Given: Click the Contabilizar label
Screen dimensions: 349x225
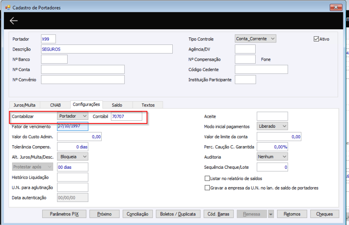Looking at the screenshot, I should point(23,116).
